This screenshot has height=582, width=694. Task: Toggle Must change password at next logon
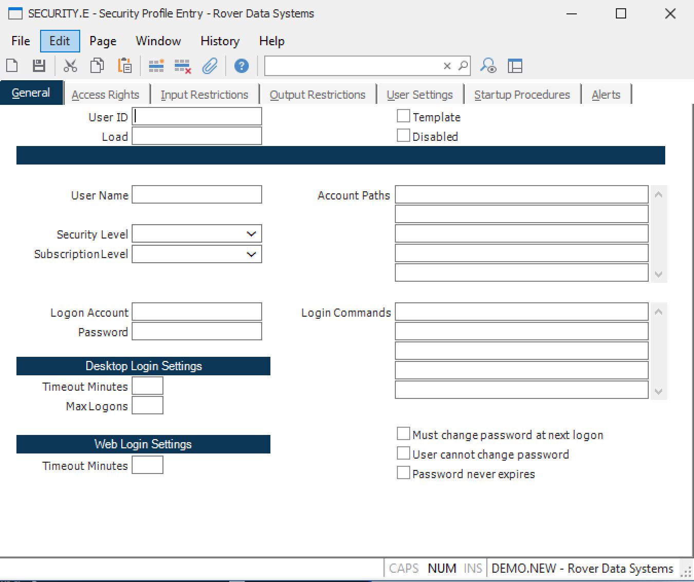tap(404, 434)
